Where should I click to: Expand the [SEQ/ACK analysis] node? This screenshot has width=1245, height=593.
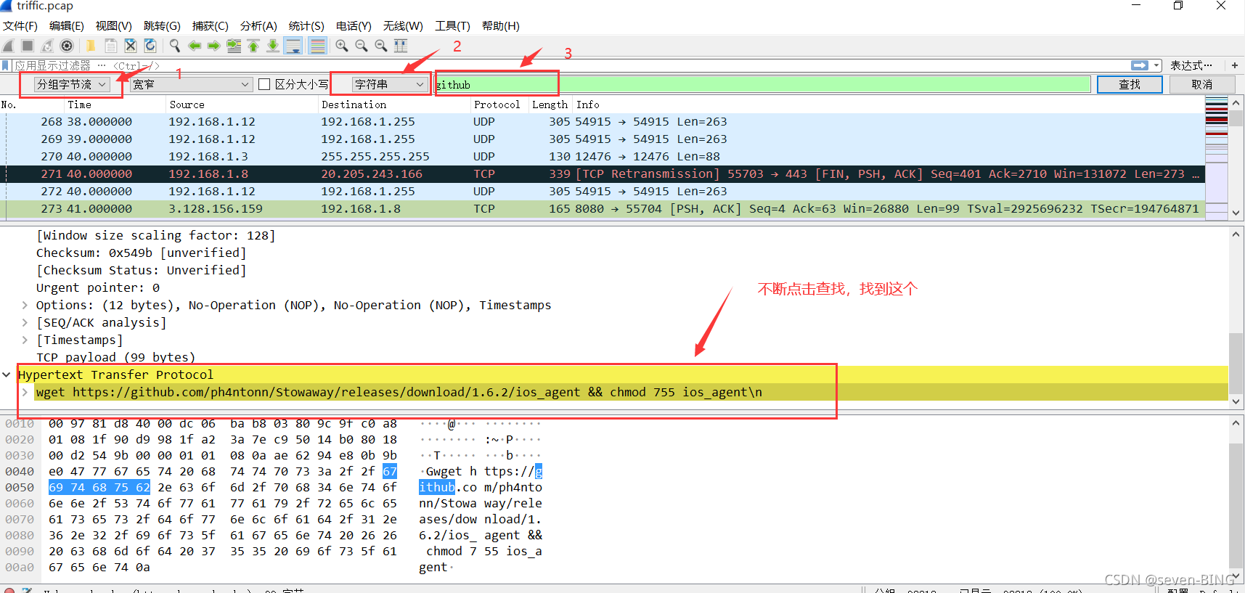pyautogui.click(x=25, y=323)
